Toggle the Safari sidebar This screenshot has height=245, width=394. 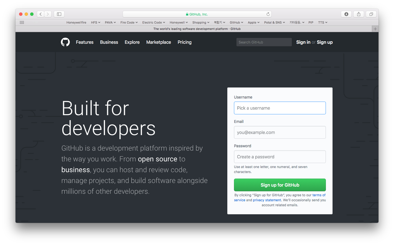click(x=59, y=14)
